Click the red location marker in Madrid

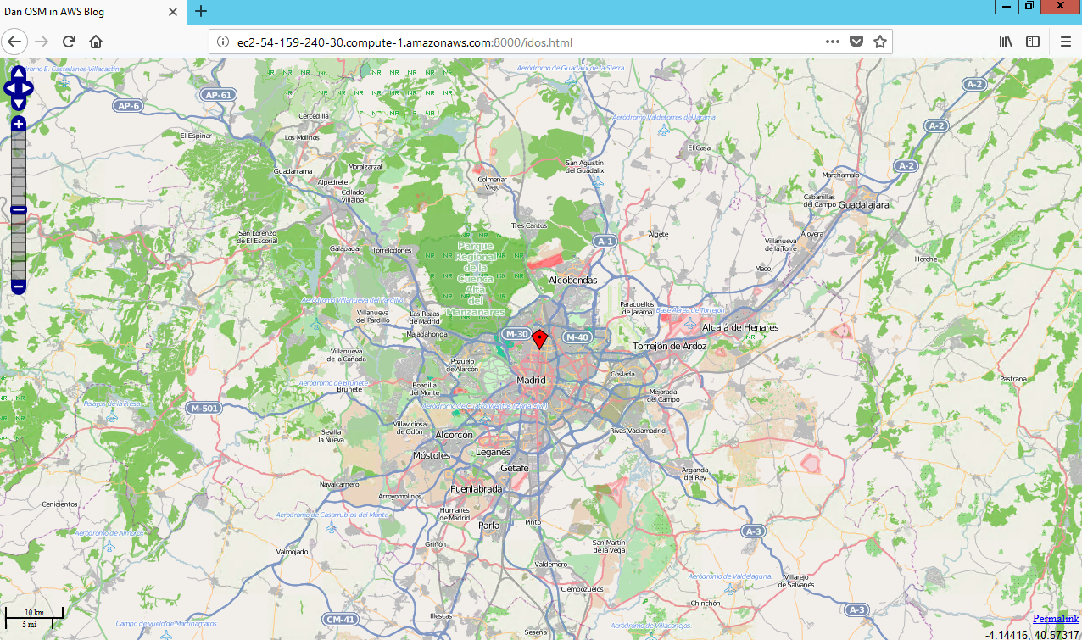[539, 339]
